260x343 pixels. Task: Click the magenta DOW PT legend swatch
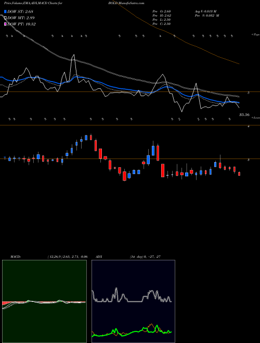click(x=6, y=24)
